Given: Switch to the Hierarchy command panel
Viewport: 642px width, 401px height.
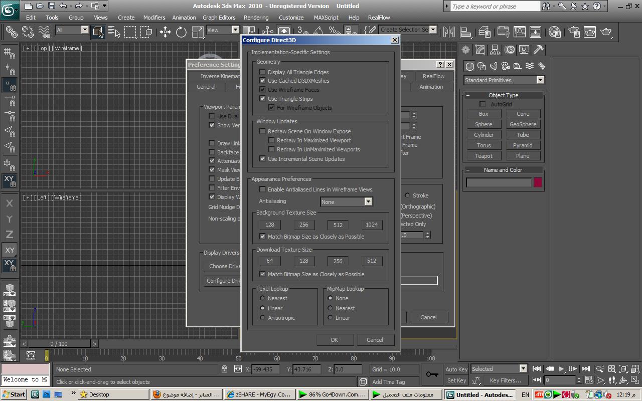Looking at the screenshot, I should [x=495, y=50].
